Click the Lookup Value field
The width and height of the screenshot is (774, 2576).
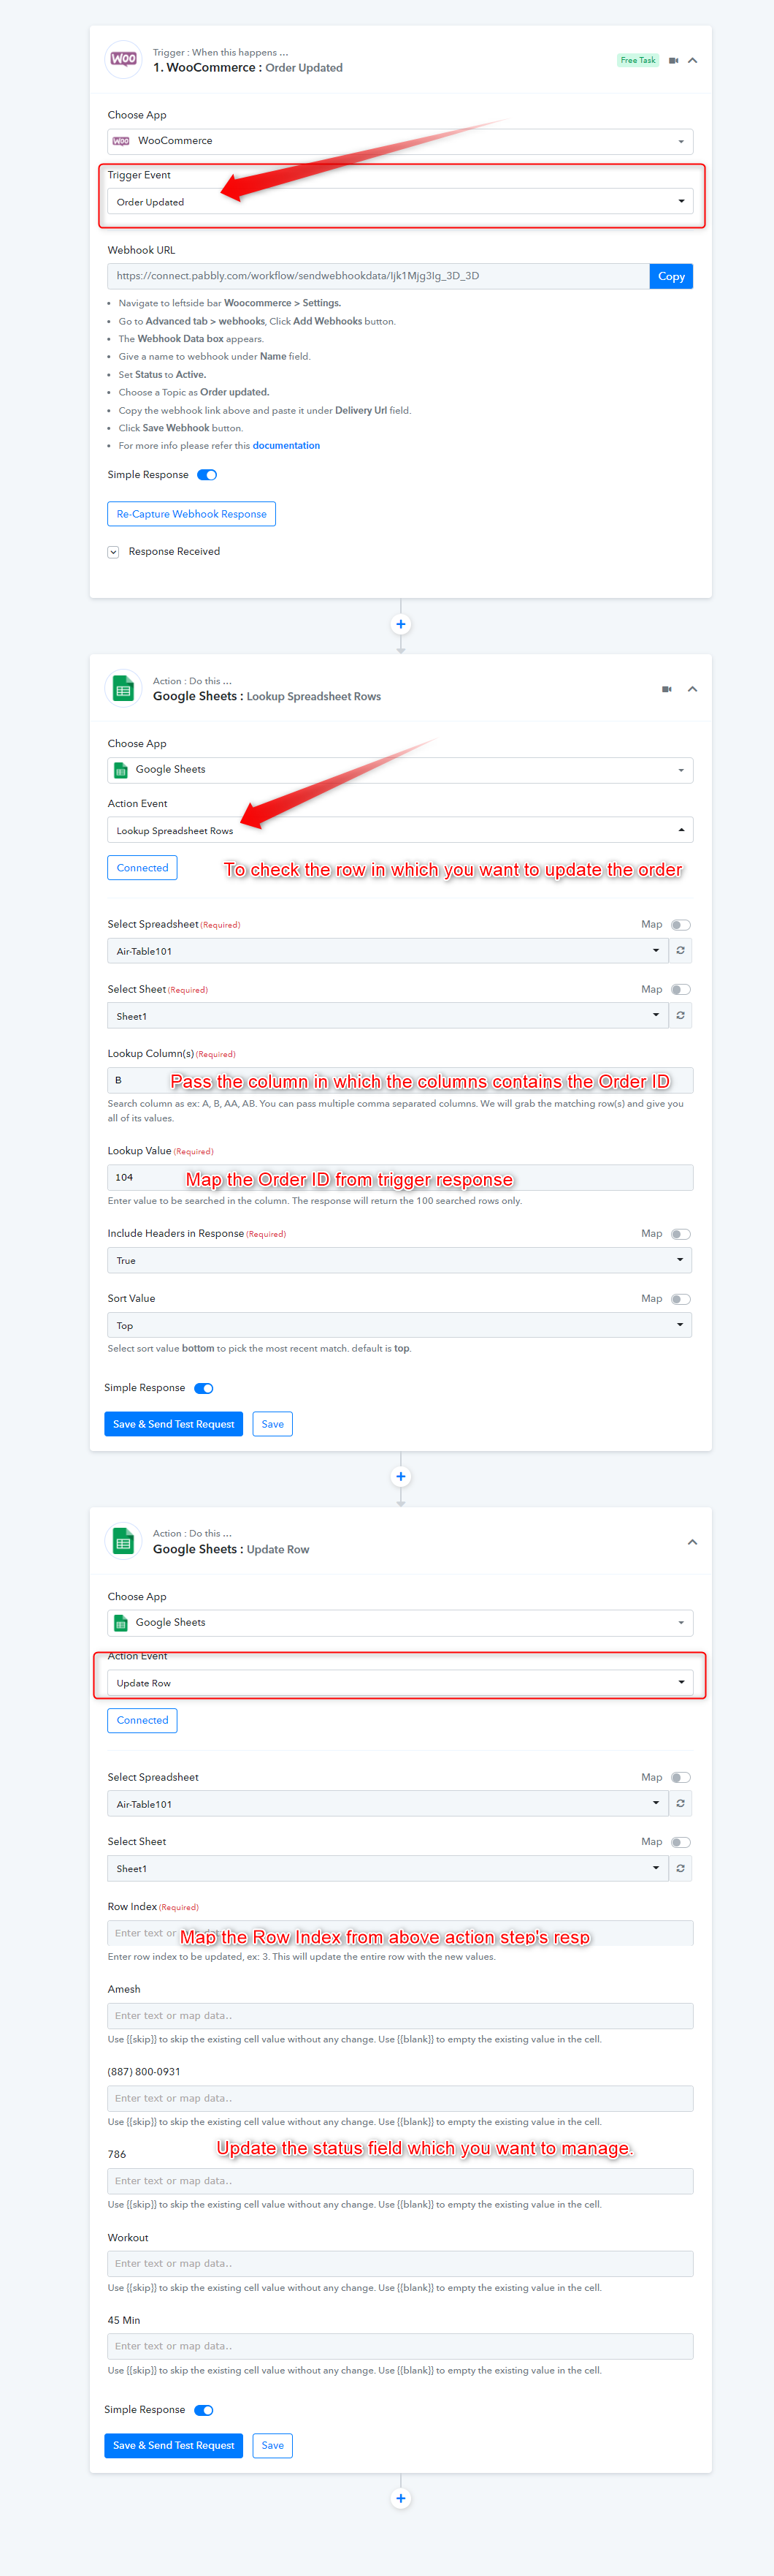coord(399,1178)
